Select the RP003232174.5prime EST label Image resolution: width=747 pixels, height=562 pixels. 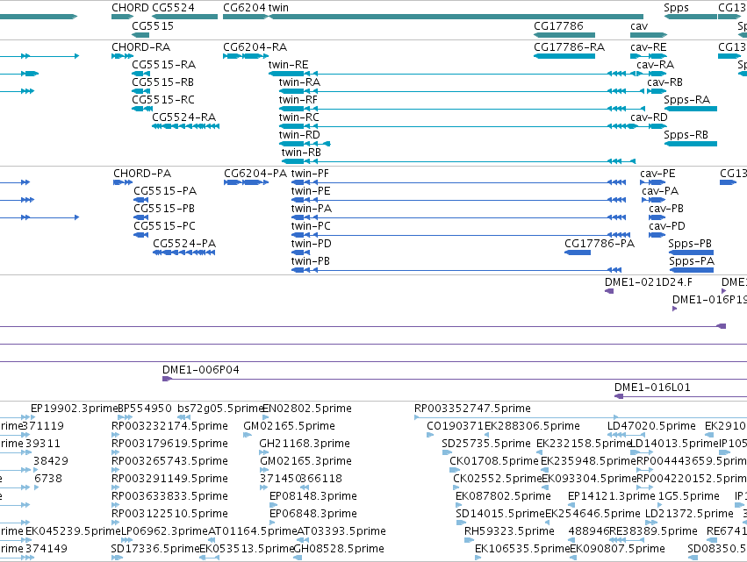(169, 426)
